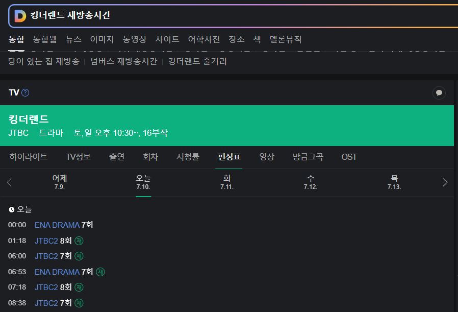Open the 사이트 search tab
Viewport: 458px width, 312px height.
pyautogui.click(x=167, y=39)
